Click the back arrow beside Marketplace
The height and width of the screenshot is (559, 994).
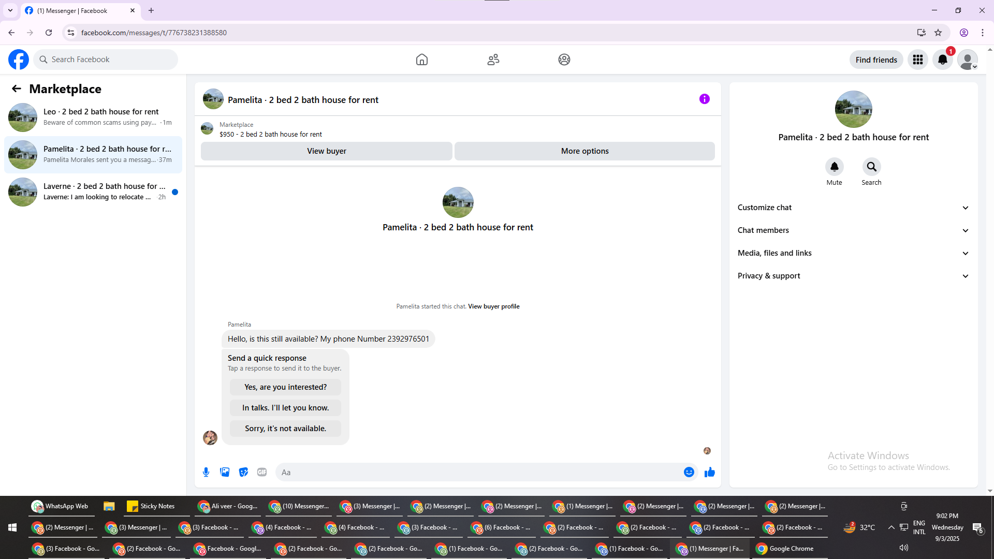click(17, 89)
